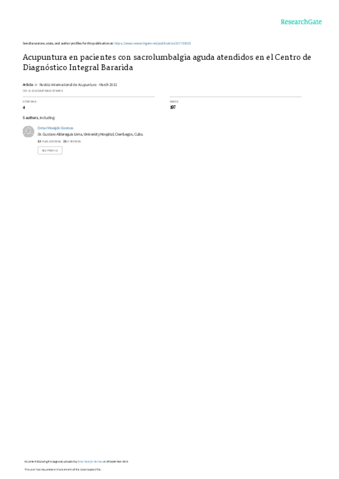Click the uploader name link in the footer
Image resolution: width=339 pixels, height=479 pixels.
[x=90, y=461]
